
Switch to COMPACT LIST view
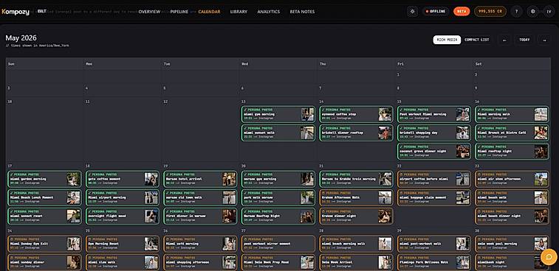click(476, 40)
